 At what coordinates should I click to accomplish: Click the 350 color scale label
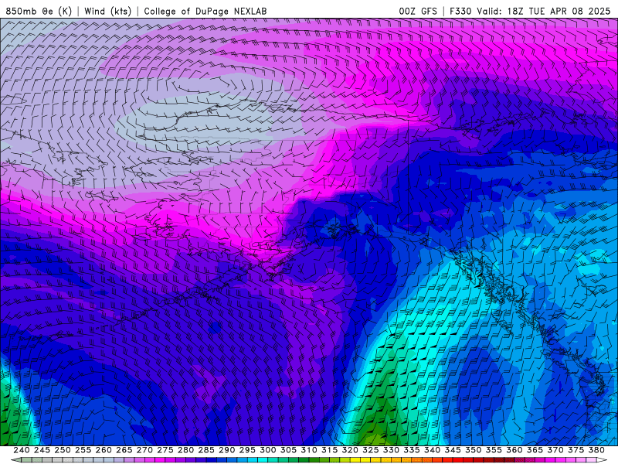pos(473,450)
